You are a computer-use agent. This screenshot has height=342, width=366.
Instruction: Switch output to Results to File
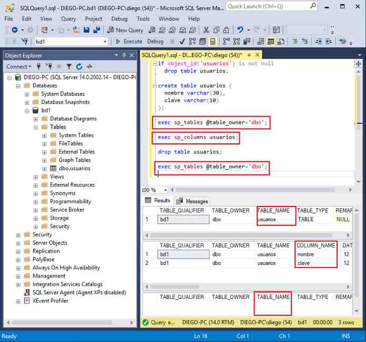(x=281, y=42)
